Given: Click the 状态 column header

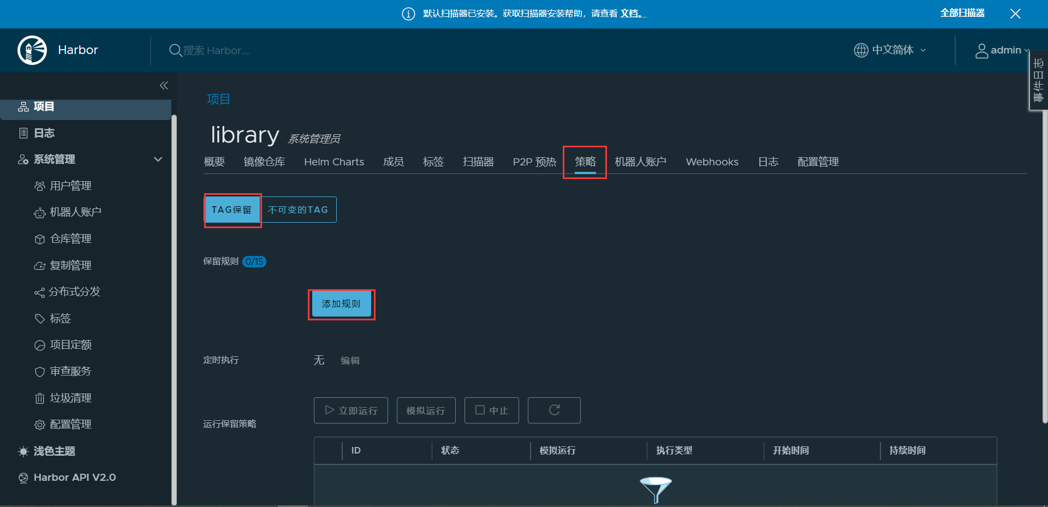Looking at the screenshot, I should tap(450, 450).
